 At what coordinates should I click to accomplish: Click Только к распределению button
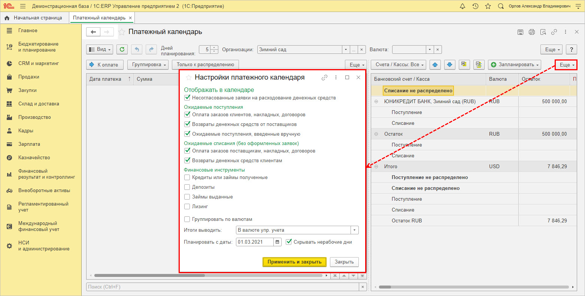click(x=205, y=65)
